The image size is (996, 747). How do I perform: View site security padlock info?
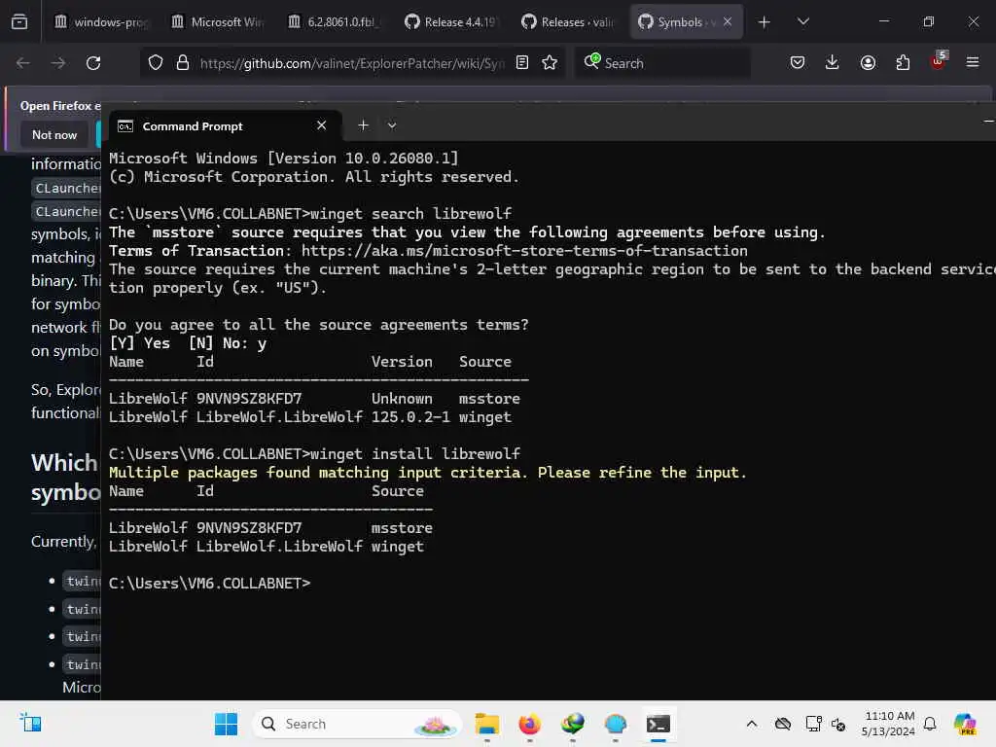183,63
